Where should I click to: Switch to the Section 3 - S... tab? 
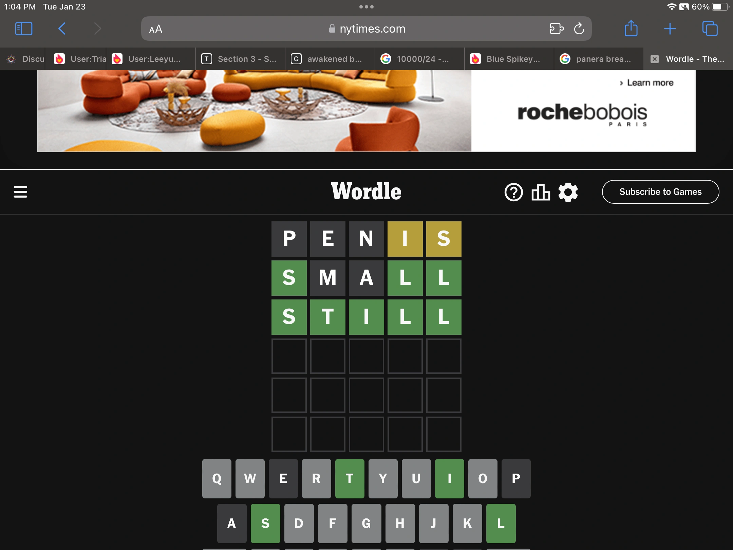241,59
